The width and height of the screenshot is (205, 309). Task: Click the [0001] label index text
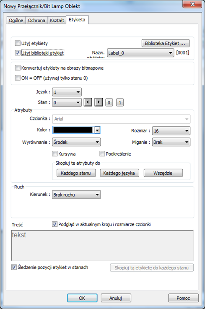(x=183, y=52)
